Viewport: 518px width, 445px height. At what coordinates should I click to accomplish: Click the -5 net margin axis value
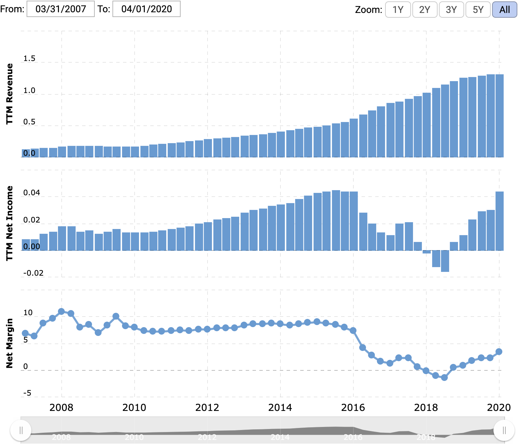pyautogui.click(x=27, y=393)
